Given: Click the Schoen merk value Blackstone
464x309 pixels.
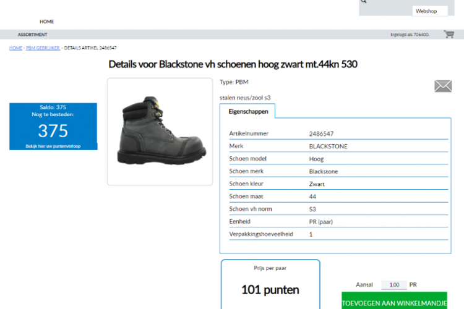Looking at the screenshot, I should click(x=324, y=172).
